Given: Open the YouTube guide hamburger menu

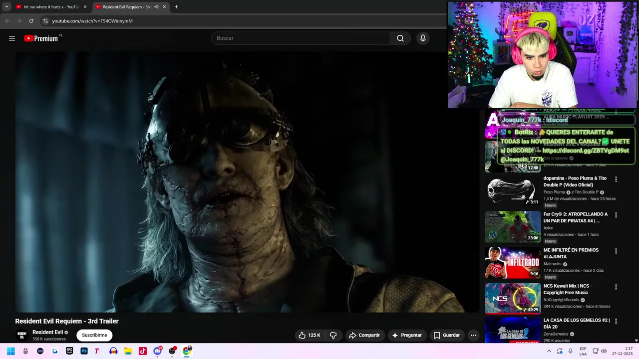Looking at the screenshot, I should (12, 38).
